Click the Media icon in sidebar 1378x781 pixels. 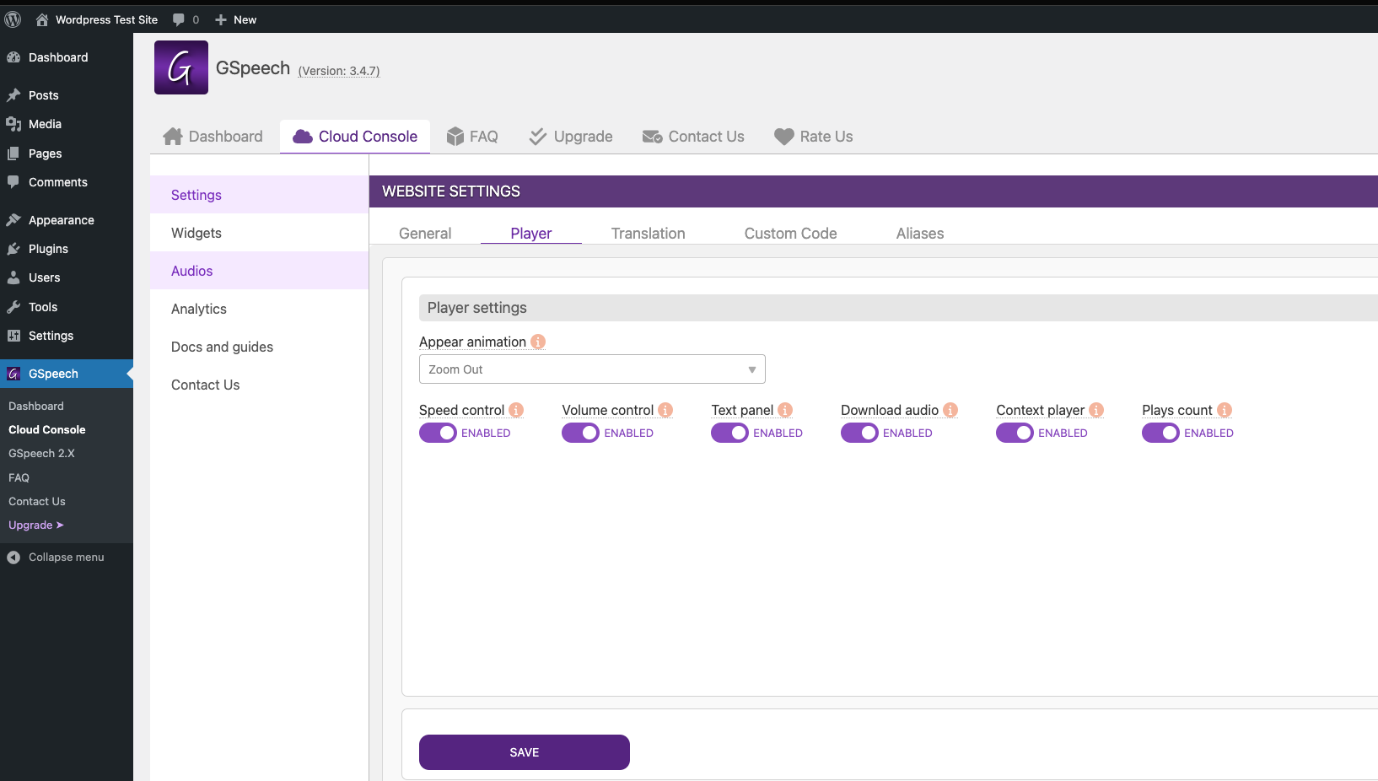(x=13, y=124)
